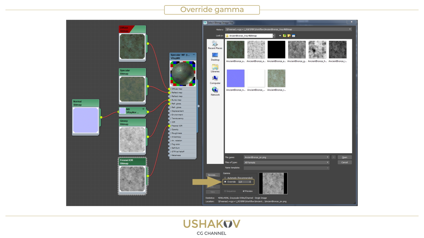Screen dimensions: 424x238
Task: Expand the History path dropdown
Action: [x=350, y=29]
